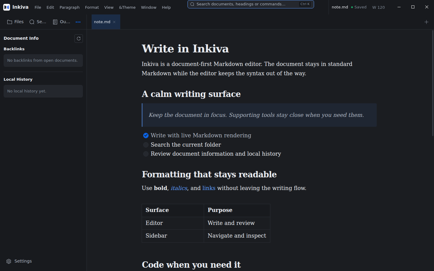Open the Files sidebar panel
Viewport: 434px width, 271px height.
tap(15, 22)
